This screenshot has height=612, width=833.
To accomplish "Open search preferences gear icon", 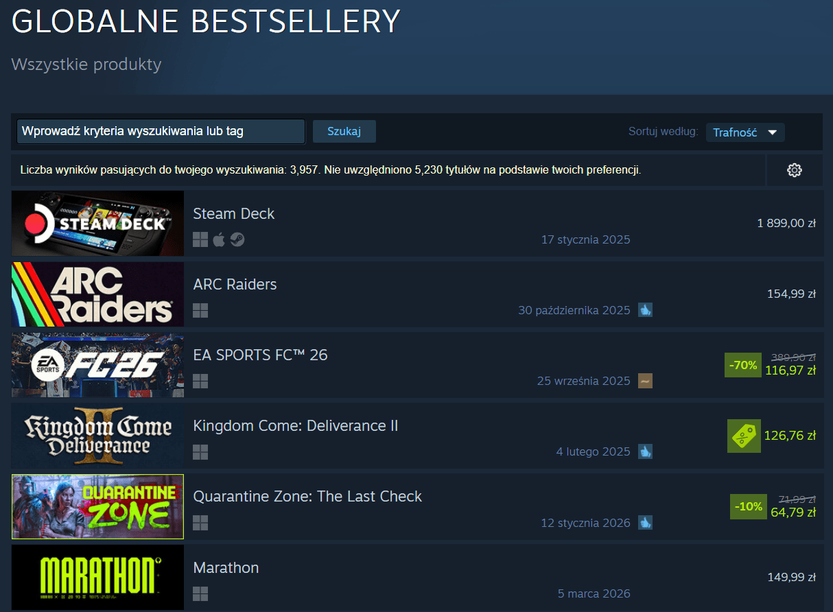I will pos(794,170).
